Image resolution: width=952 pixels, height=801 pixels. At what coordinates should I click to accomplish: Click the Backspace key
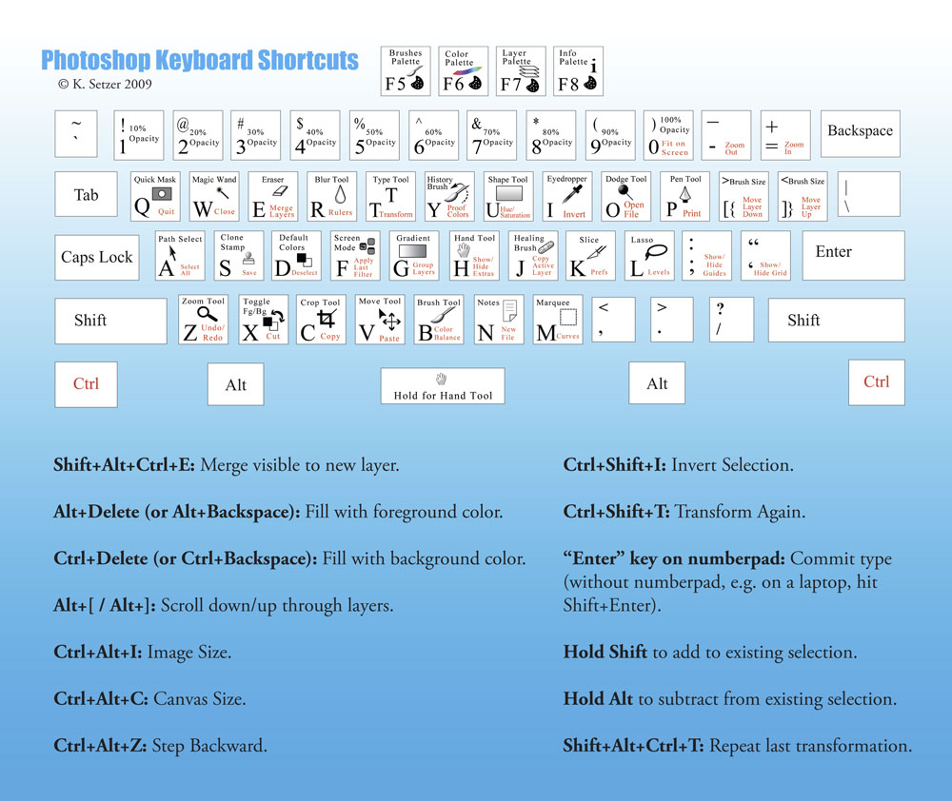click(860, 131)
